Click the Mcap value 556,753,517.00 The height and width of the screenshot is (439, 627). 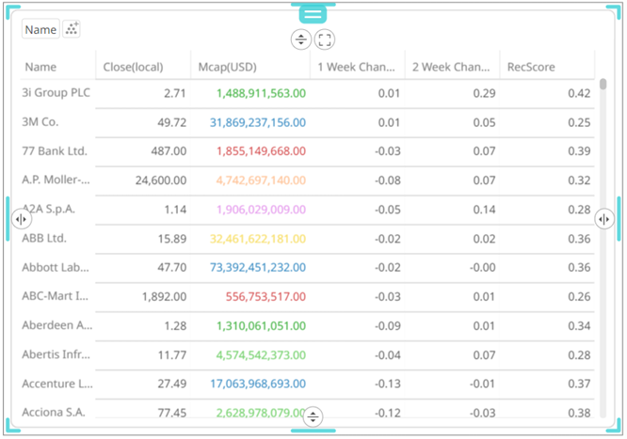point(265,296)
